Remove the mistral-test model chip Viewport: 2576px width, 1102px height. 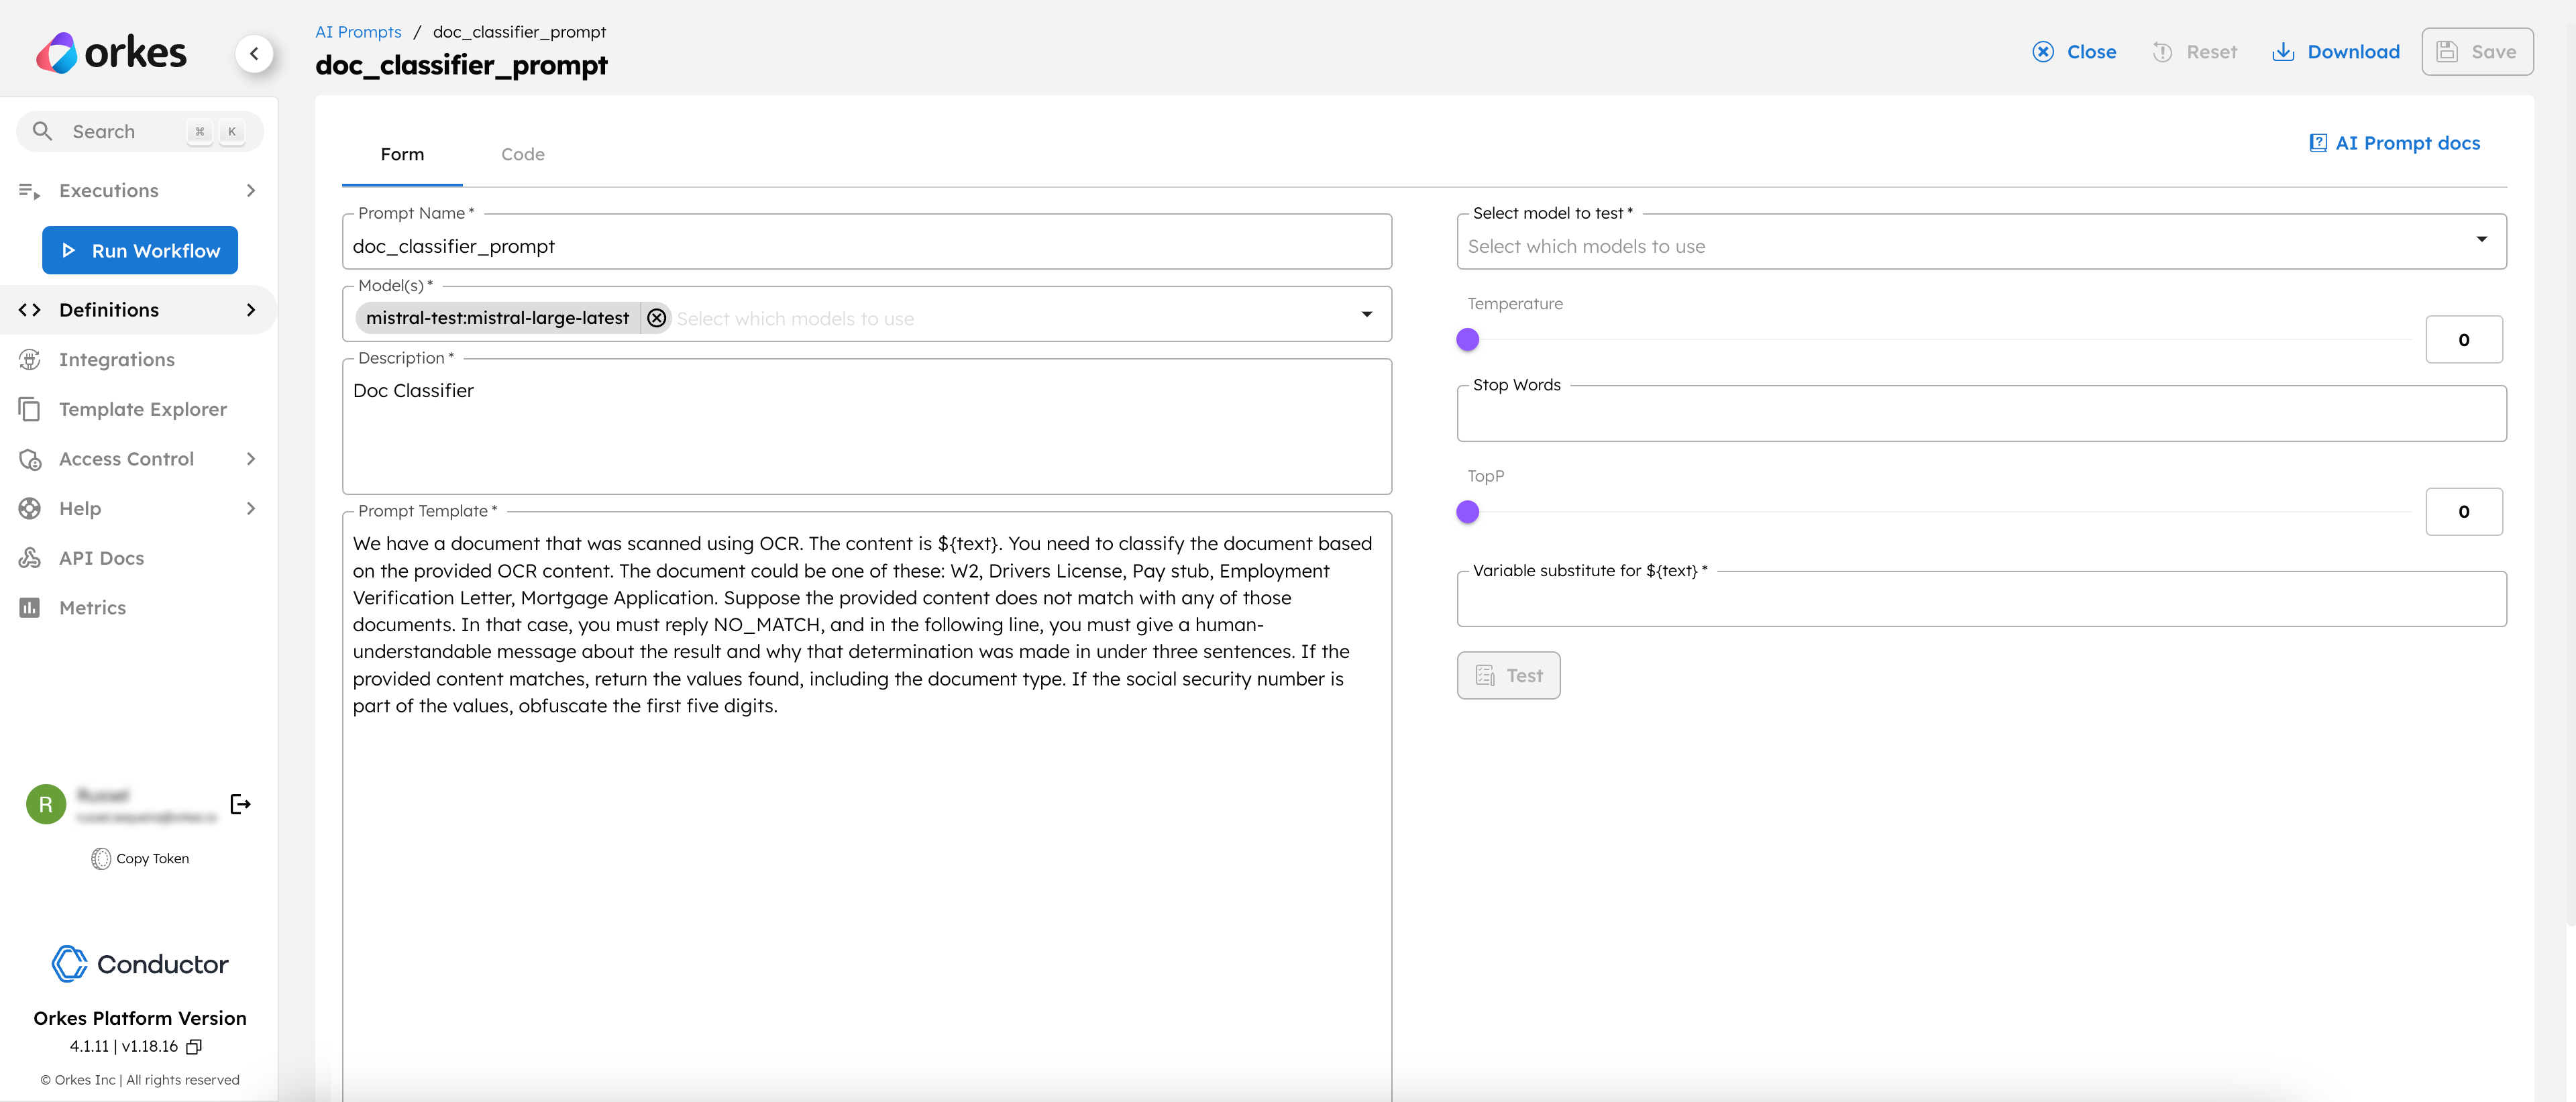(x=657, y=318)
